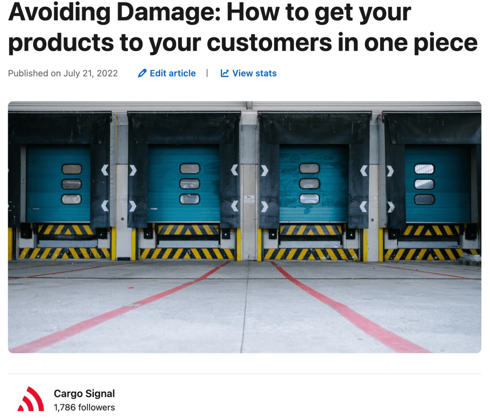This screenshot has height=420, width=490.
Task: Click the left red floor line in the cover image
Action: coord(120,308)
